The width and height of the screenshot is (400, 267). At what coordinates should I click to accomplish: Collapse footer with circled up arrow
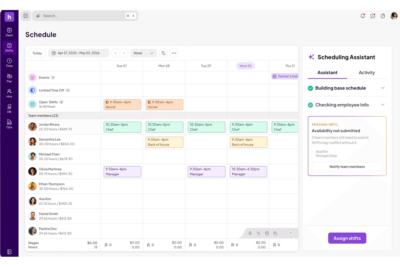tap(291, 233)
